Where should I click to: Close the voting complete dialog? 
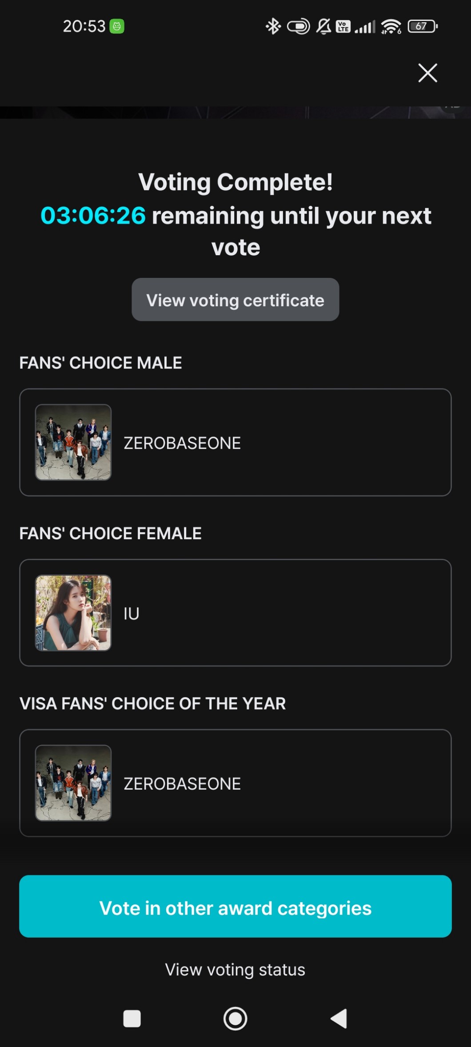(x=427, y=73)
